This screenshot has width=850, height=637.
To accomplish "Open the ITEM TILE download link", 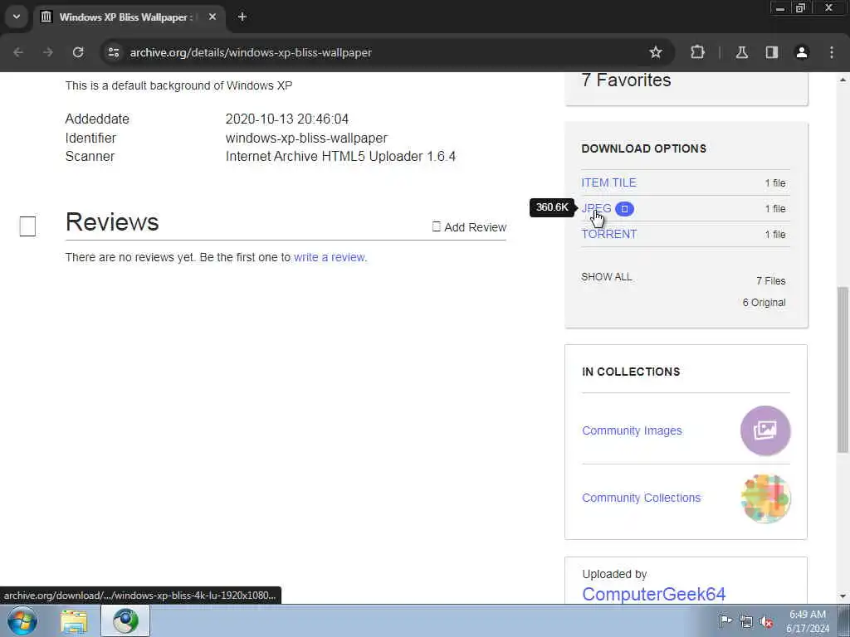I will click(608, 182).
